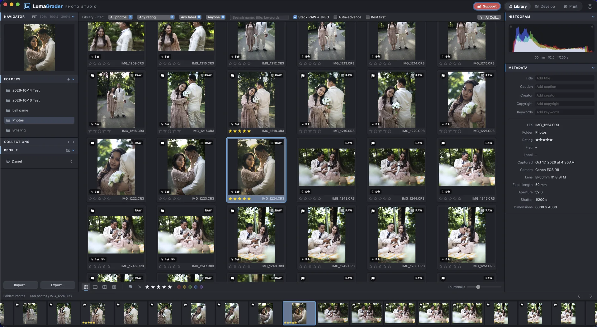The width and height of the screenshot is (597, 327).
Task: Open the Any label filter dropdown
Action: (x=191, y=17)
